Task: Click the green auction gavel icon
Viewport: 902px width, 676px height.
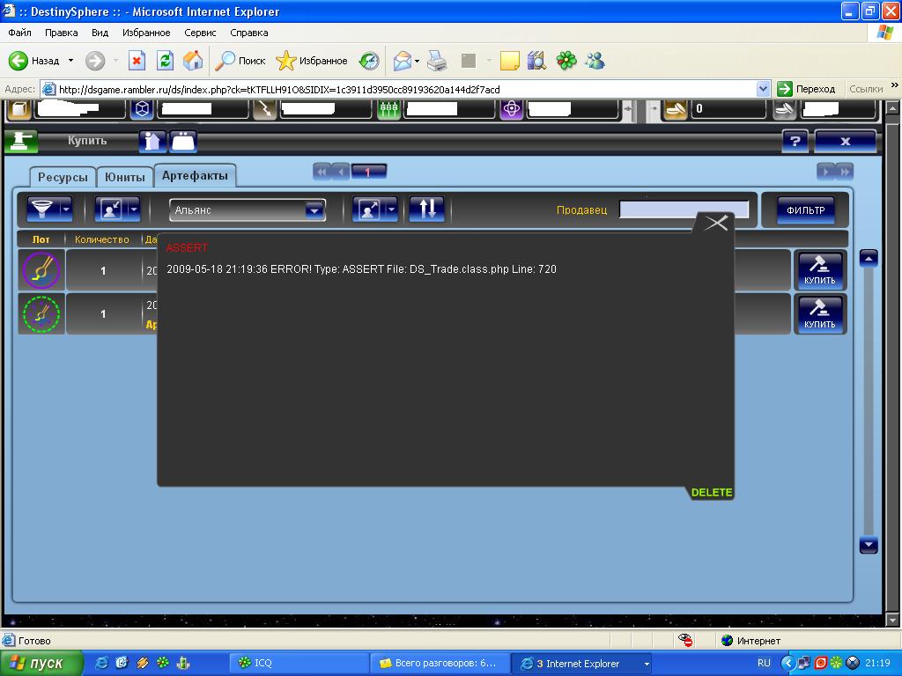Action: point(21,141)
